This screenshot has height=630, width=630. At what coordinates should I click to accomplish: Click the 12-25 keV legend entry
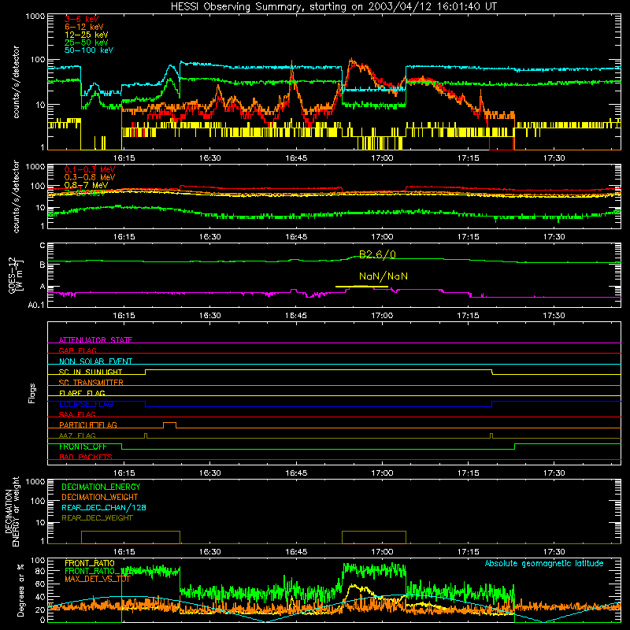86,35
